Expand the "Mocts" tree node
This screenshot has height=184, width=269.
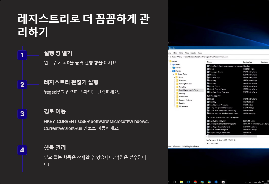tap(174, 77)
